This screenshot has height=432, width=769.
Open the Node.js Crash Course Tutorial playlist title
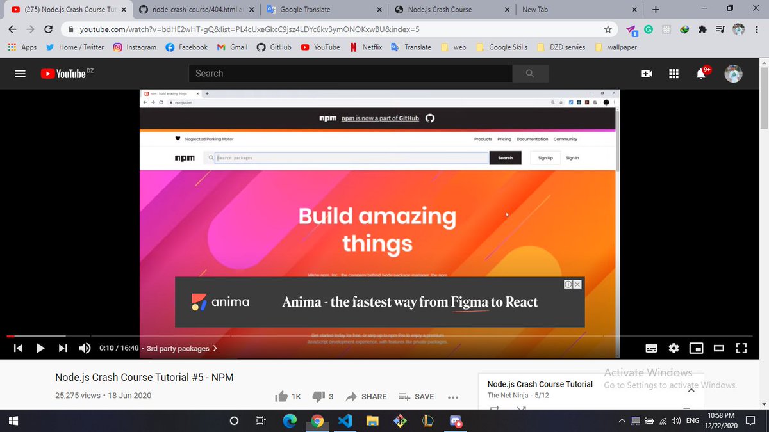540,384
